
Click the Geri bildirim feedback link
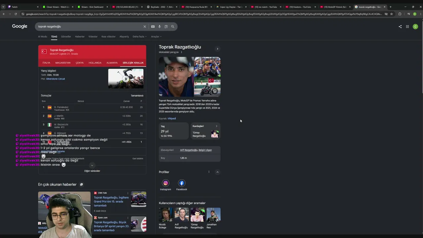tap(138, 159)
